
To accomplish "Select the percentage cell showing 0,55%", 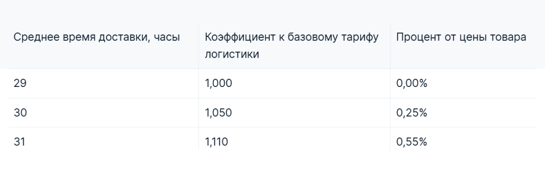I will 463,142.
